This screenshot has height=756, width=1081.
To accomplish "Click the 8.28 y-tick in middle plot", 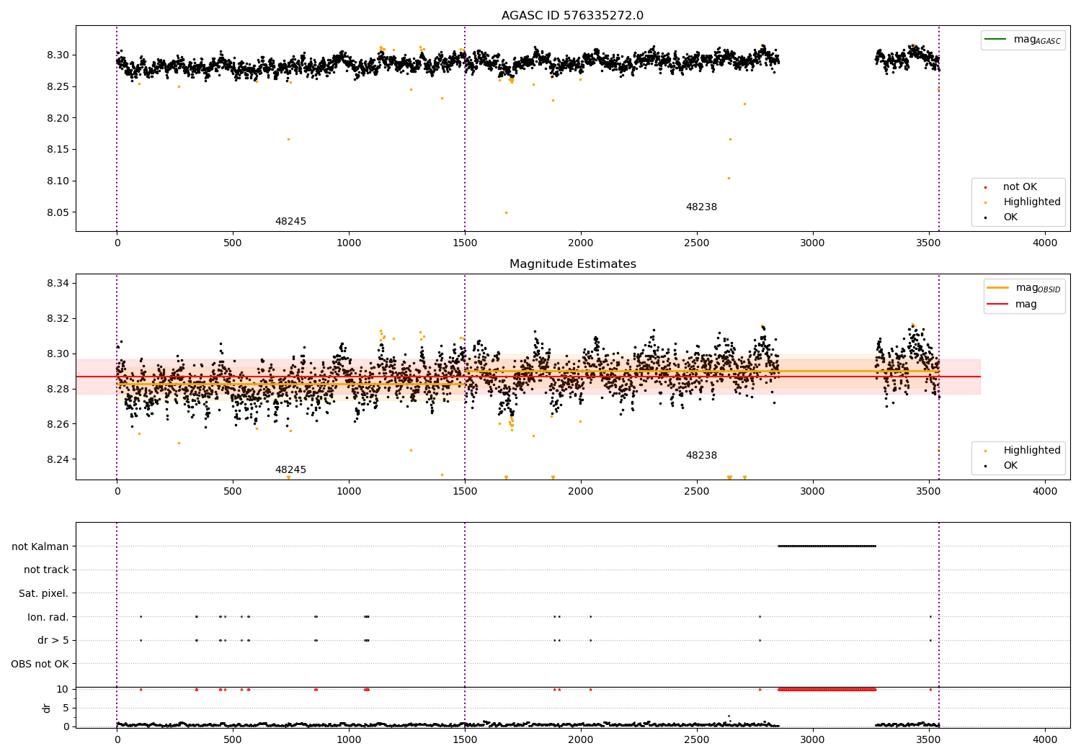I will tap(58, 389).
